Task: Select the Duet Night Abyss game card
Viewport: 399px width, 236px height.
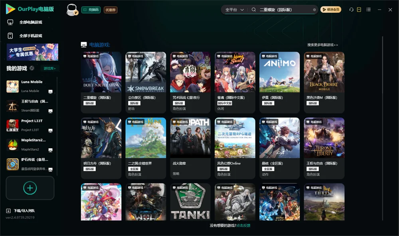Action: click(x=101, y=83)
